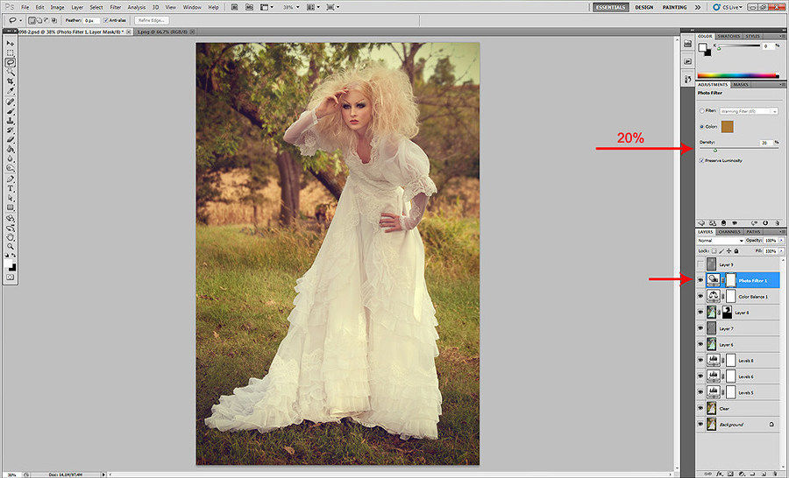
Task: Click the Feather input field
Action: click(90, 21)
